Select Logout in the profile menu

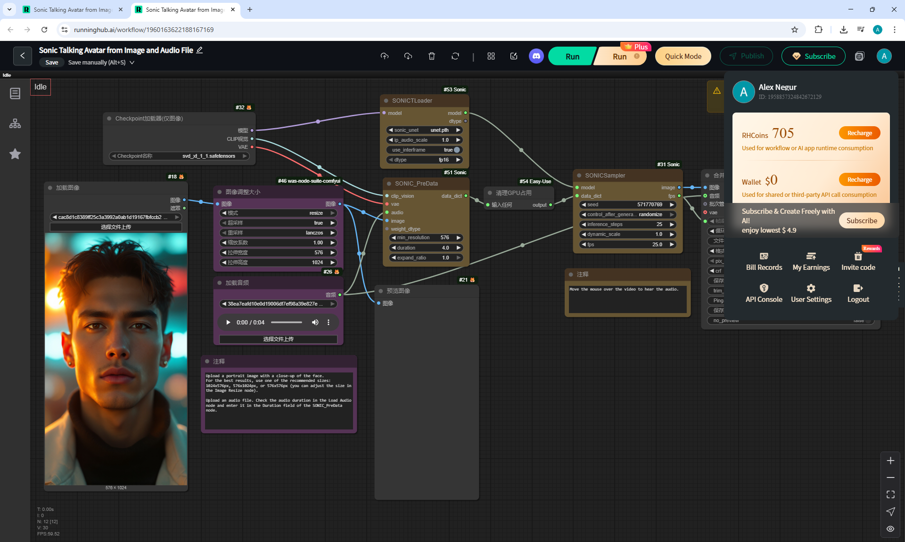[858, 293]
